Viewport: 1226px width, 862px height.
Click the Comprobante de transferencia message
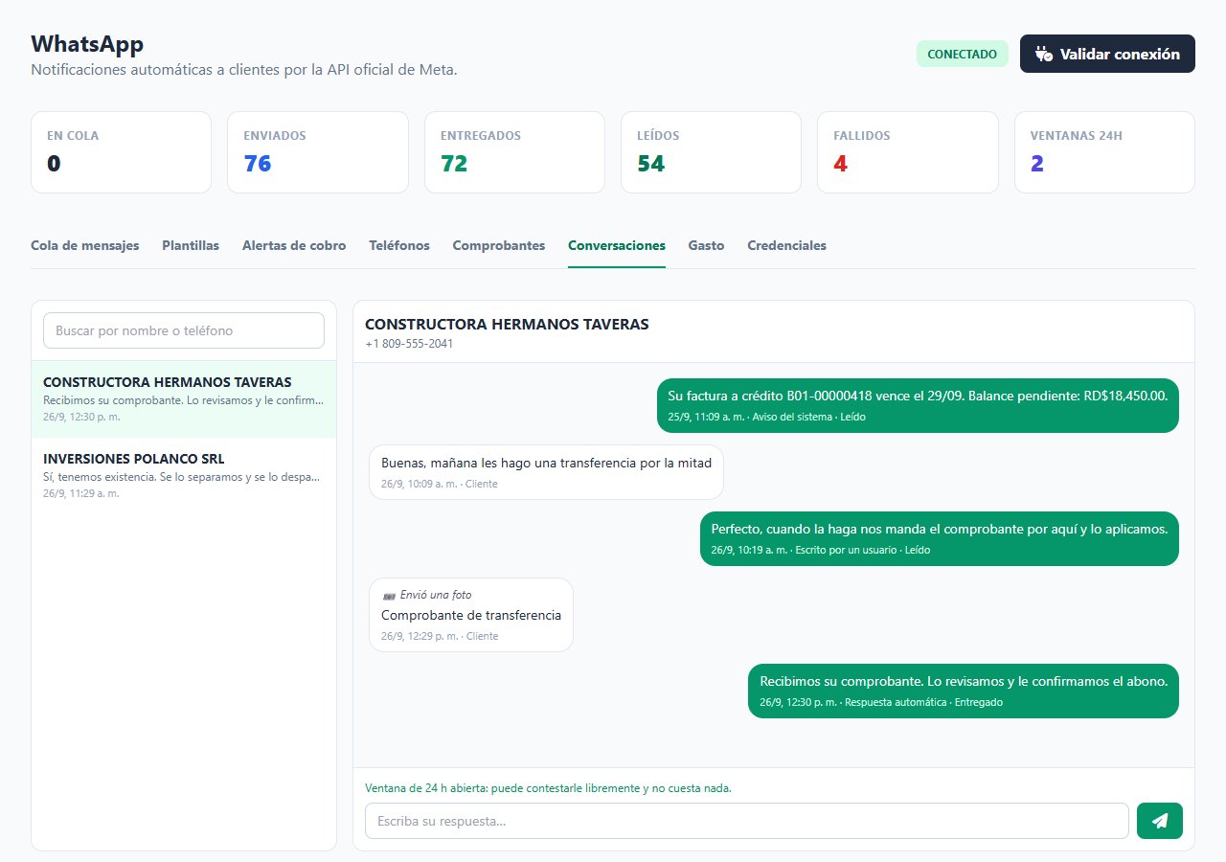[x=471, y=615]
